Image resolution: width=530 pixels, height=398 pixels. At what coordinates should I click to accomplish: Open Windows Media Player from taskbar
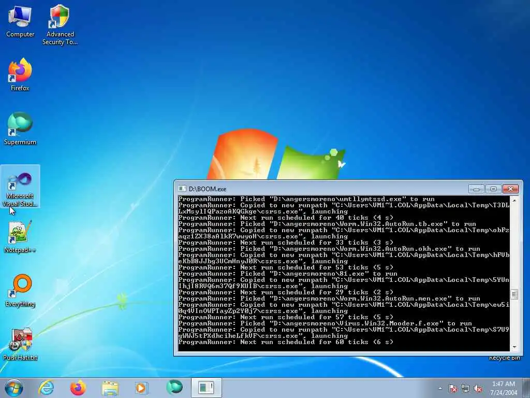tap(141, 388)
